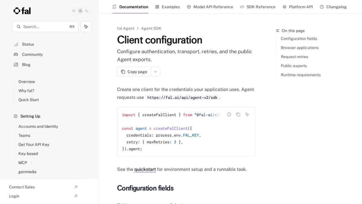
Task: Click the code block info icon
Action: [x=229, y=115]
